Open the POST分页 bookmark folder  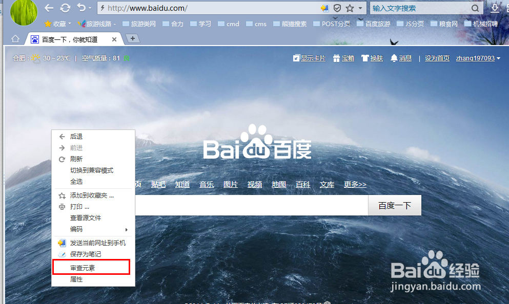(x=332, y=24)
